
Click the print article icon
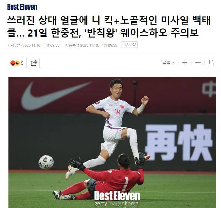coord(211,63)
